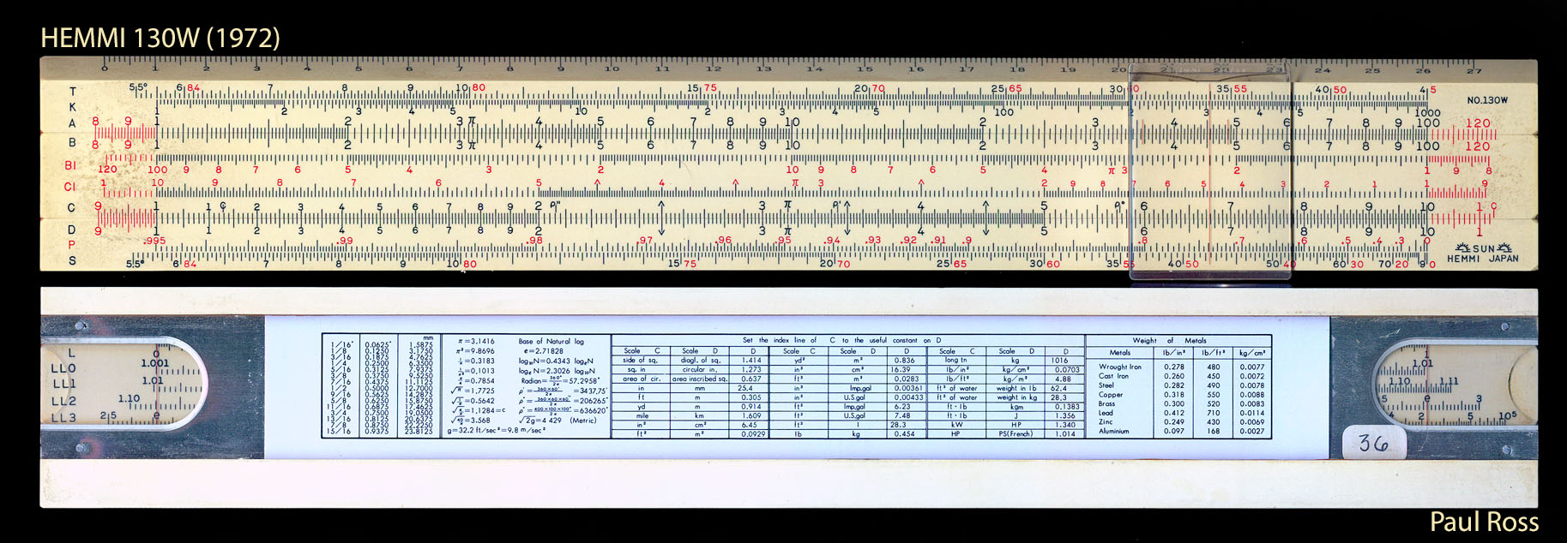Click the transparent sliding cursor window
The image size is (1567, 543).
(x=1211, y=171)
